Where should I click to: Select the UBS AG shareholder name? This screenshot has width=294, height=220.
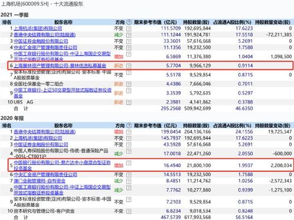point(24,102)
